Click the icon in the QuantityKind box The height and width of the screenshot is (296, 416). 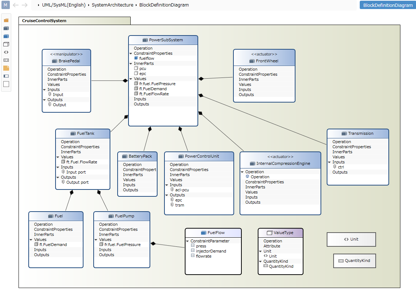[x=341, y=261]
